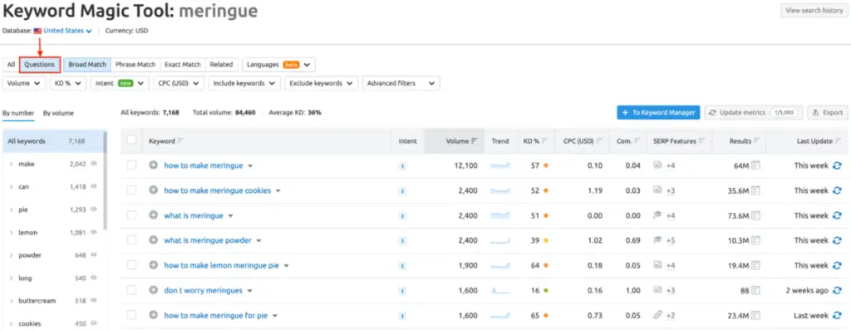Viewport: 851px width, 330px height.
Task: Add 'what is meringue' keyword via plus icon
Action: 154,215
